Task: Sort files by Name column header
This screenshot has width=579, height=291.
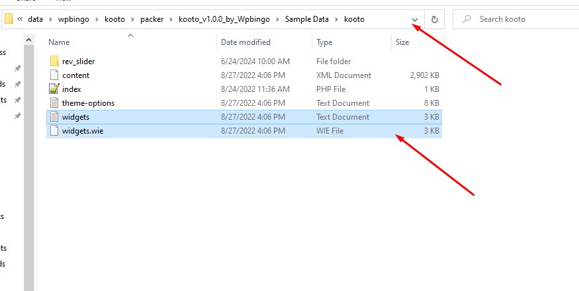Action: point(59,42)
